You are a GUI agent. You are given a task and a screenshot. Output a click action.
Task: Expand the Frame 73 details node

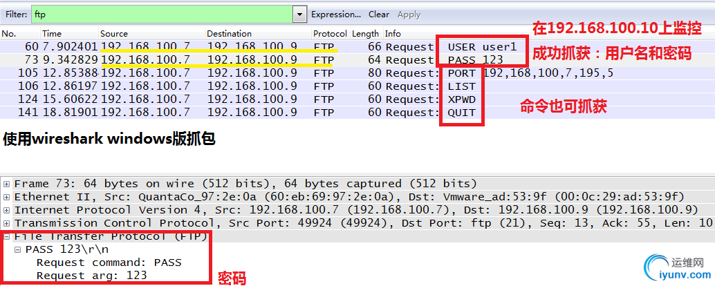pos(7,184)
